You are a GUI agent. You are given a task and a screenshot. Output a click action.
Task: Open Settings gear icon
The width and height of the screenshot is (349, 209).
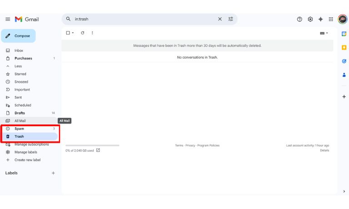(310, 19)
